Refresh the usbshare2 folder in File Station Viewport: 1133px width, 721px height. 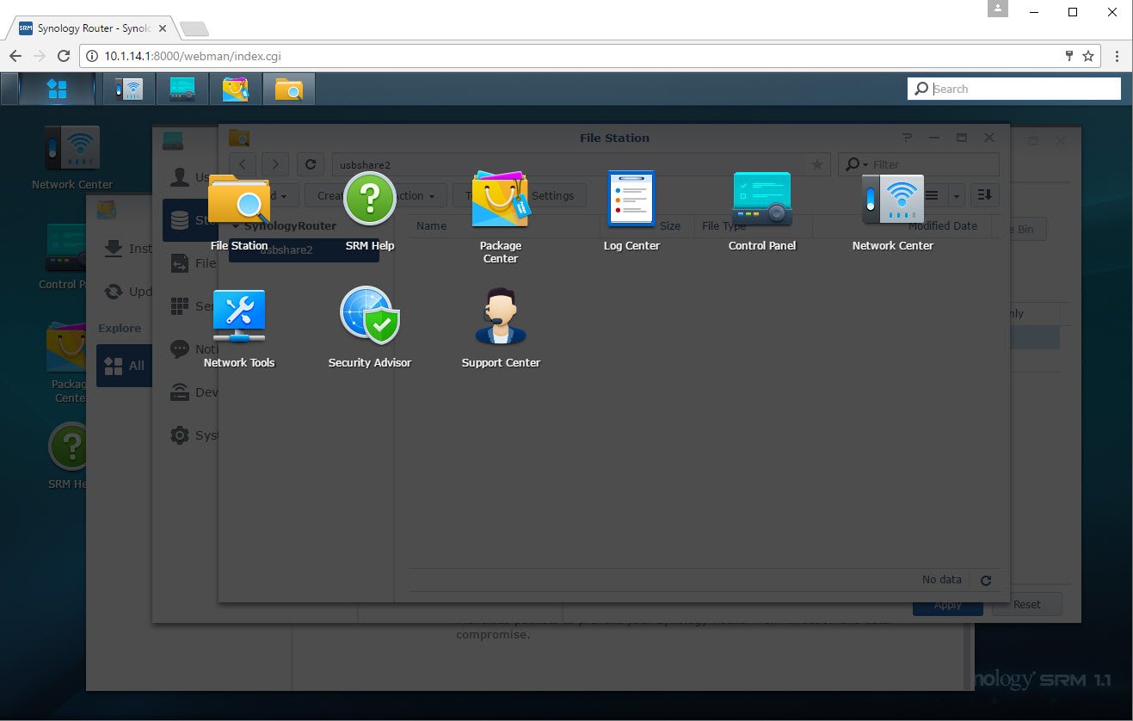click(311, 164)
